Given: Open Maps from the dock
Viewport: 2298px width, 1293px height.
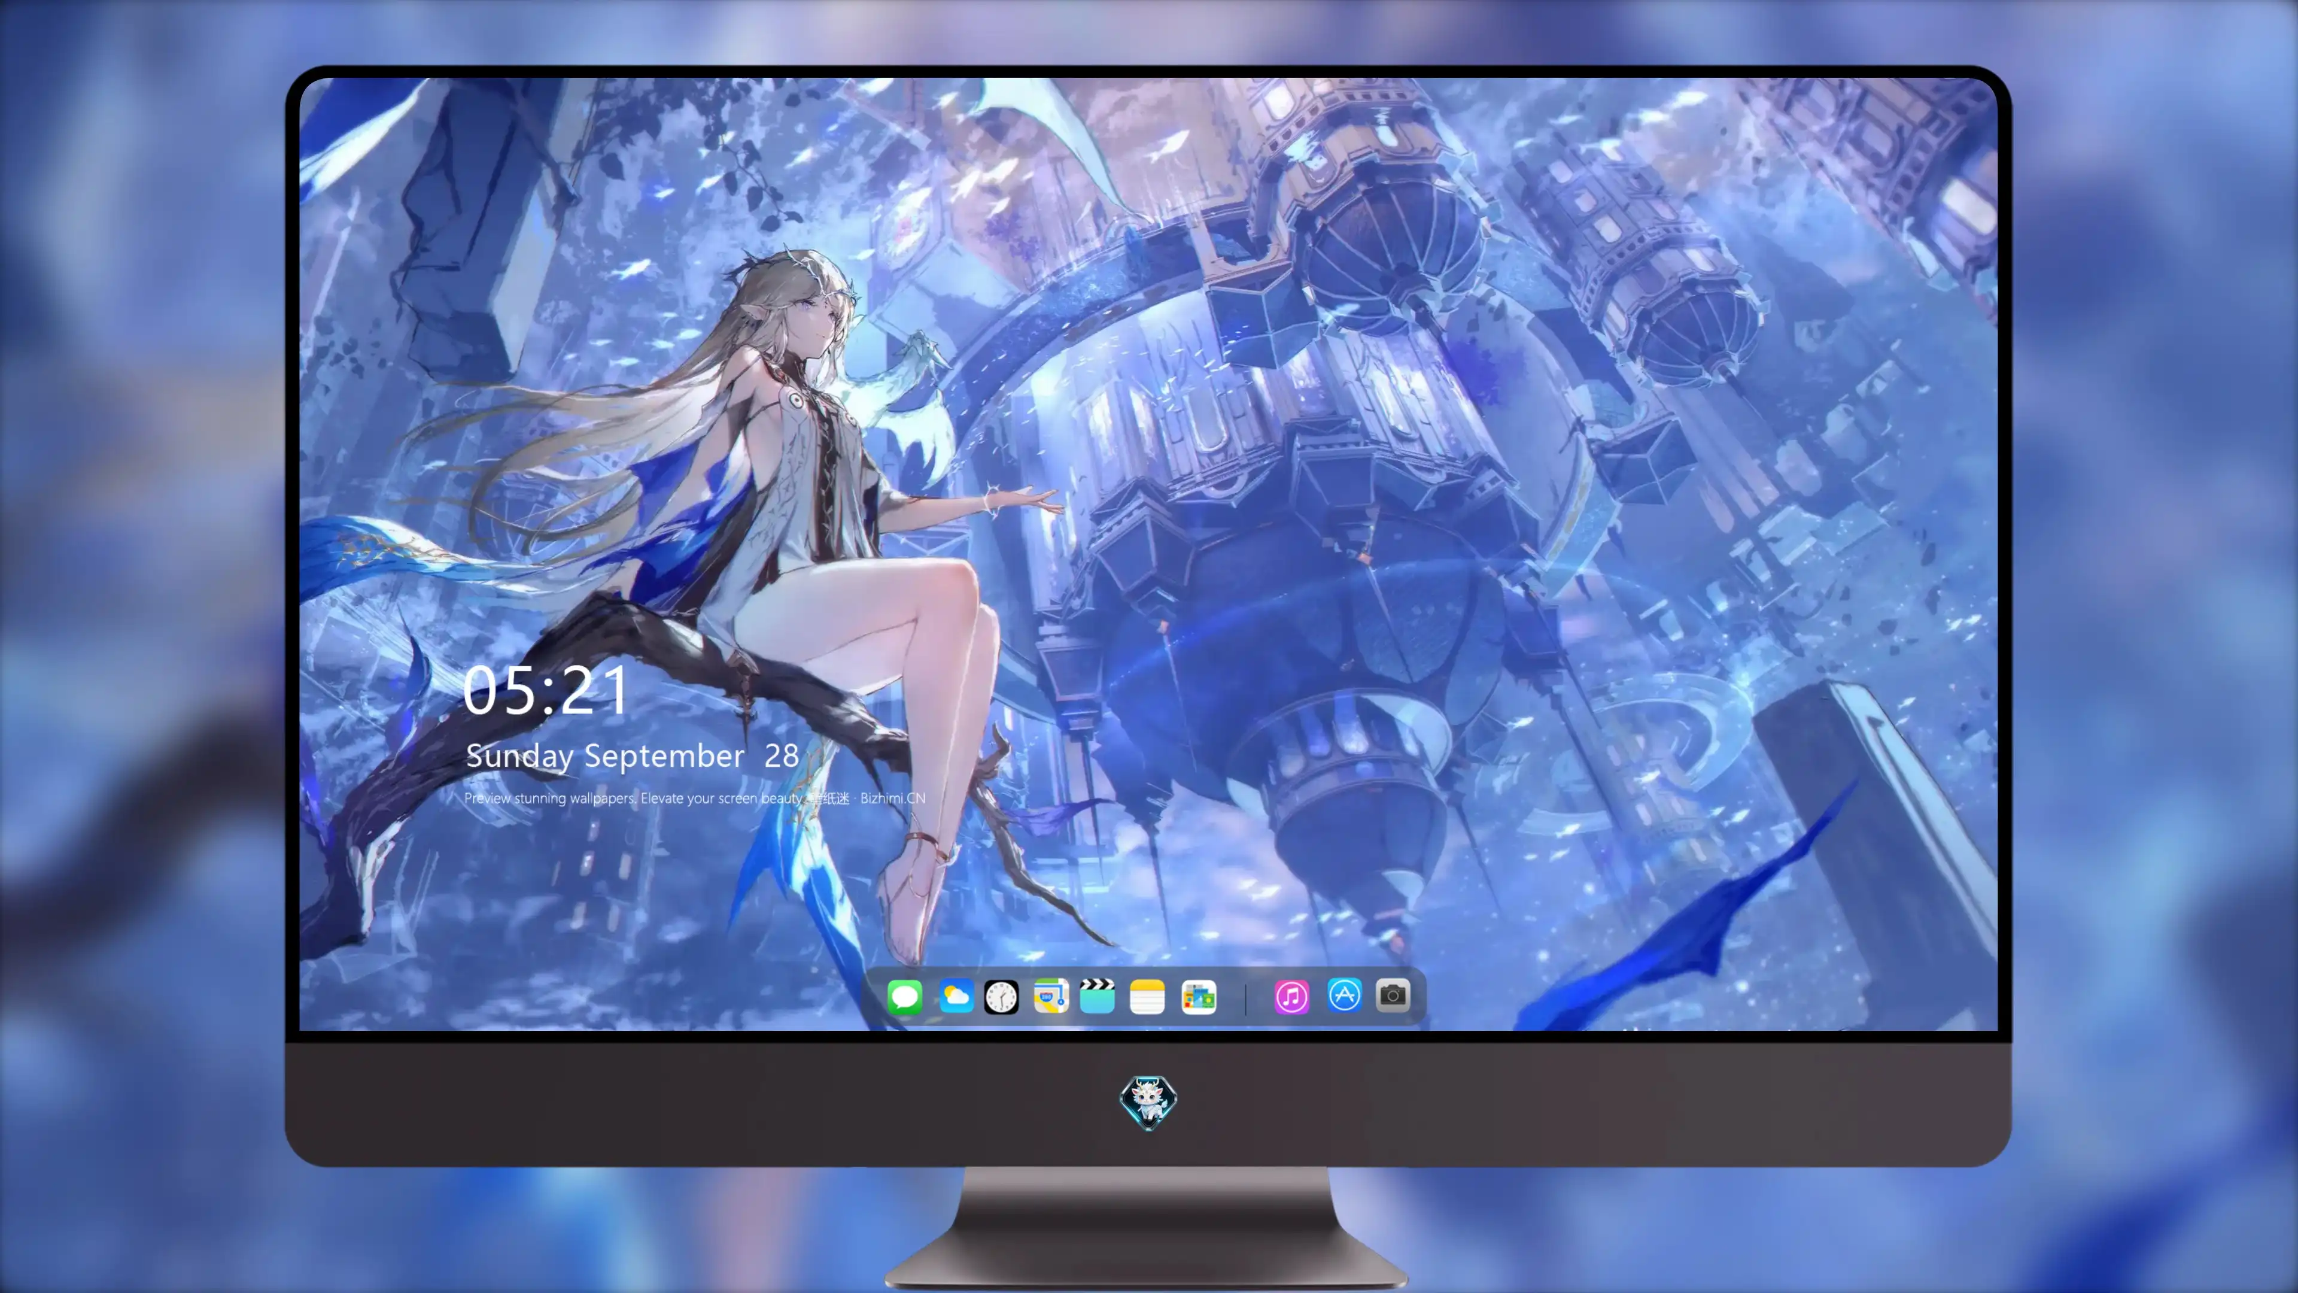Looking at the screenshot, I should coord(1051,996).
